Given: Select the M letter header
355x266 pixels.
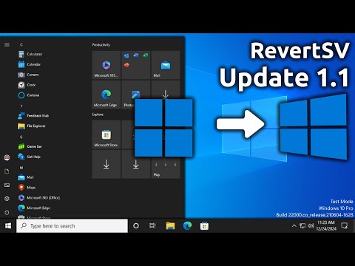Looking at the screenshot, I should pos(21,168).
